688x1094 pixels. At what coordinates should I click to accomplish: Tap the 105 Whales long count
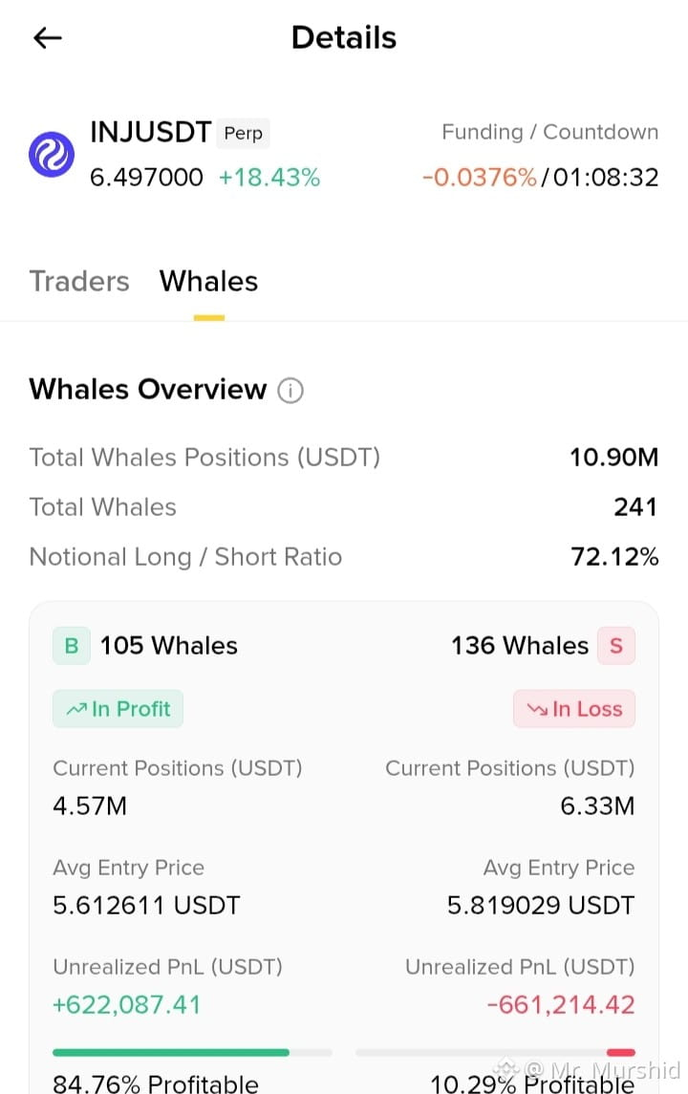click(169, 646)
